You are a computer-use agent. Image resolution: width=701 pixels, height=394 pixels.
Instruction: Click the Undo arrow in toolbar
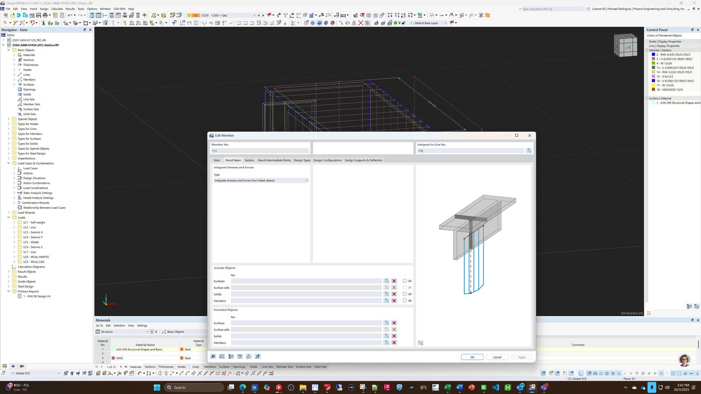point(70,15)
